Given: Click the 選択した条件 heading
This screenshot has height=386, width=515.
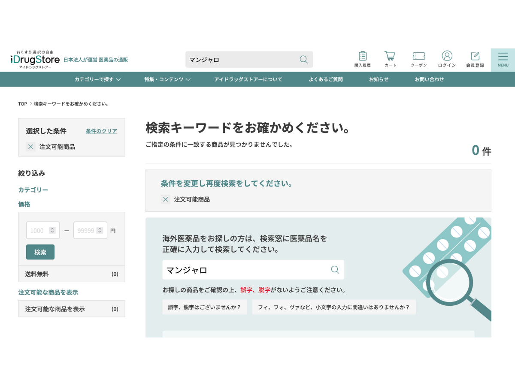Looking at the screenshot, I should [x=46, y=131].
